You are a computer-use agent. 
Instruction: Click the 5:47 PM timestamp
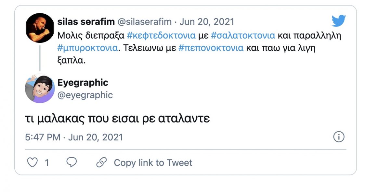tap(42, 137)
